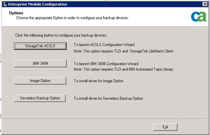The width and height of the screenshot is (210, 135).
Task: Launch the StorageTek ACSLS configuration wizard
Action: pos(40,46)
